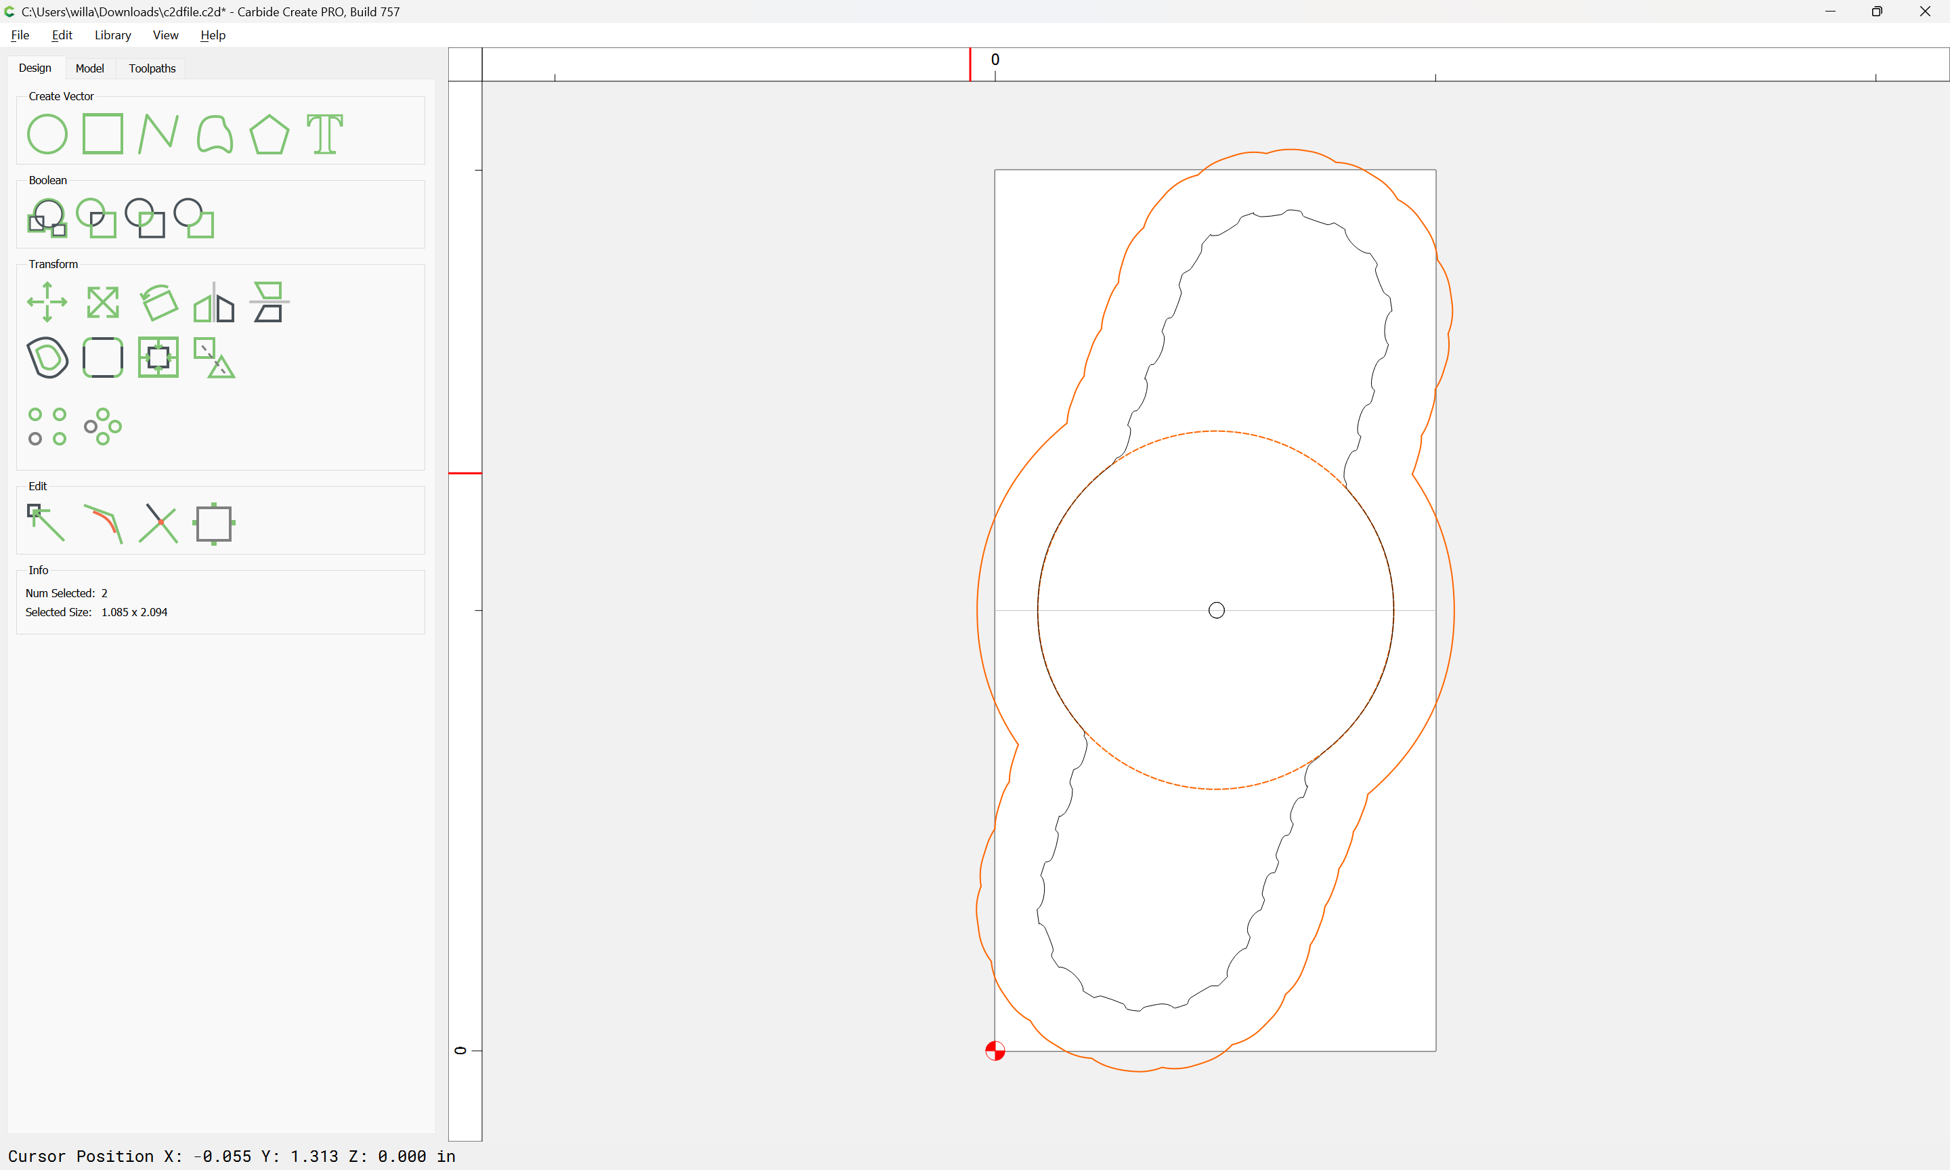The width and height of the screenshot is (1950, 1170).
Task: Switch to the Model tab
Action: [90, 68]
